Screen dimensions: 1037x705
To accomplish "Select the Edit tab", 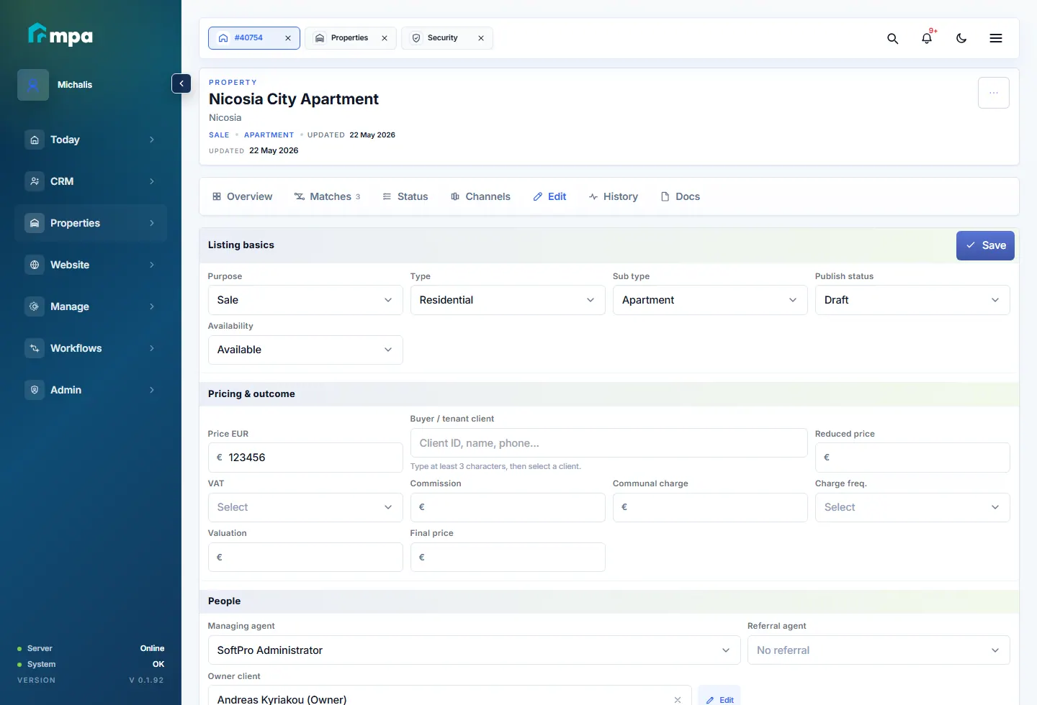I will coord(549,196).
